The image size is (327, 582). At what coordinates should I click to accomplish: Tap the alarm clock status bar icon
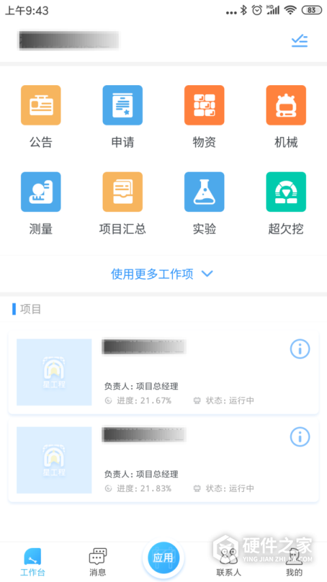pos(257,10)
